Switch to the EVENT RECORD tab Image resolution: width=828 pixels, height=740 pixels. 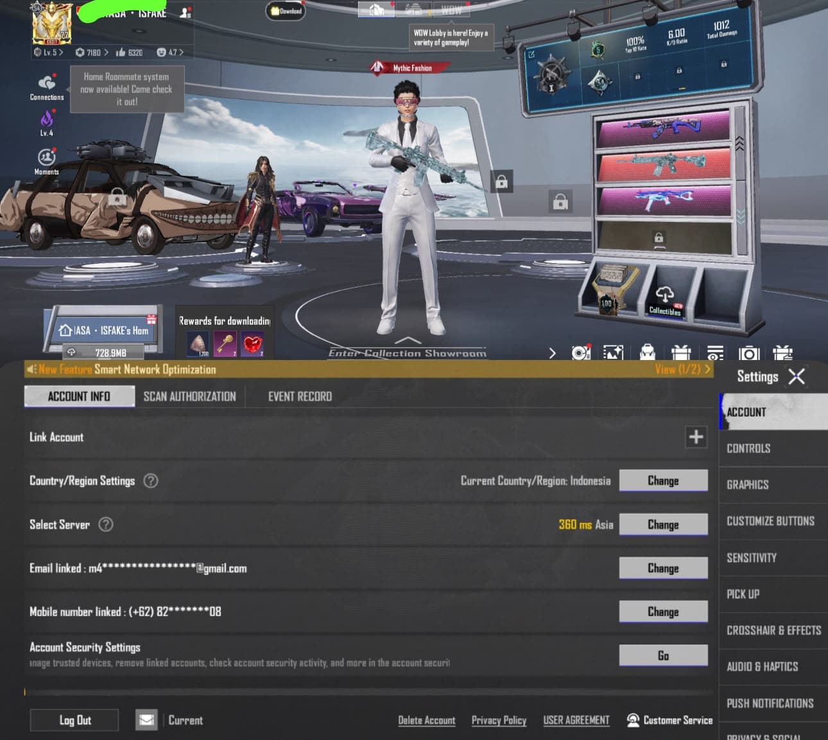pyautogui.click(x=300, y=397)
